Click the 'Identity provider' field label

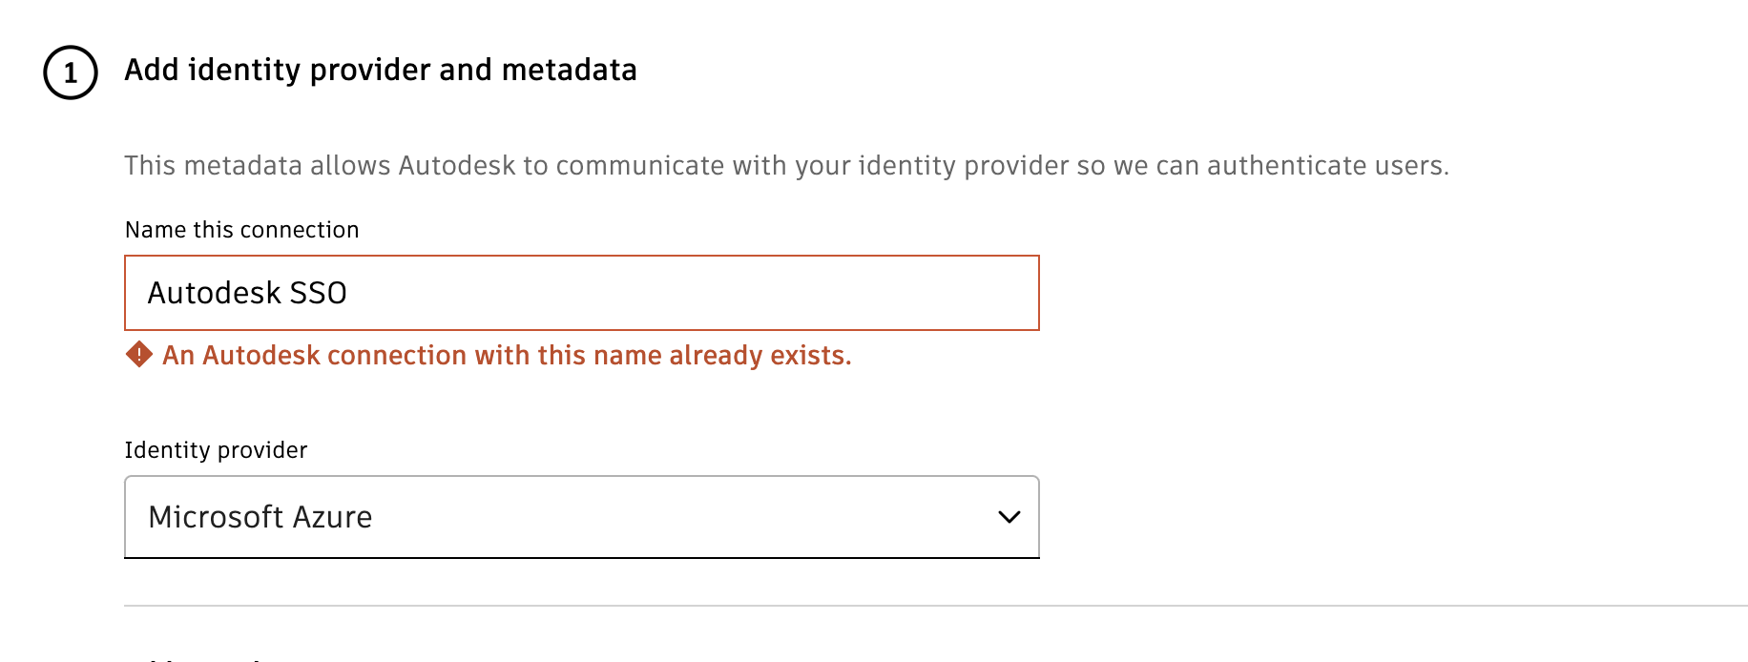pyautogui.click(x=216, y=450)
